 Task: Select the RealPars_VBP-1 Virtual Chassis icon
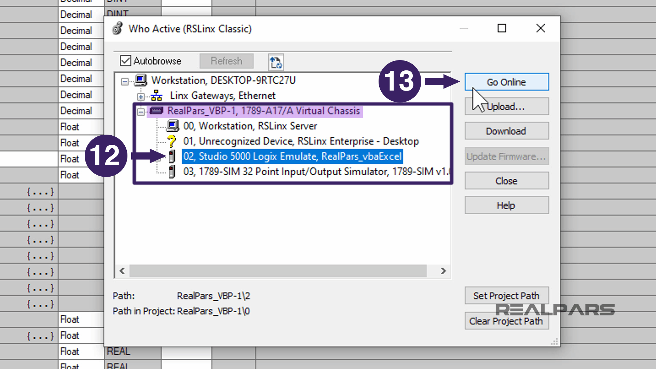156,111
